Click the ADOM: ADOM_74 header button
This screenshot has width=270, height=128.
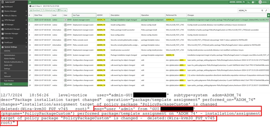pyautogui.click(x=237, y=2)
